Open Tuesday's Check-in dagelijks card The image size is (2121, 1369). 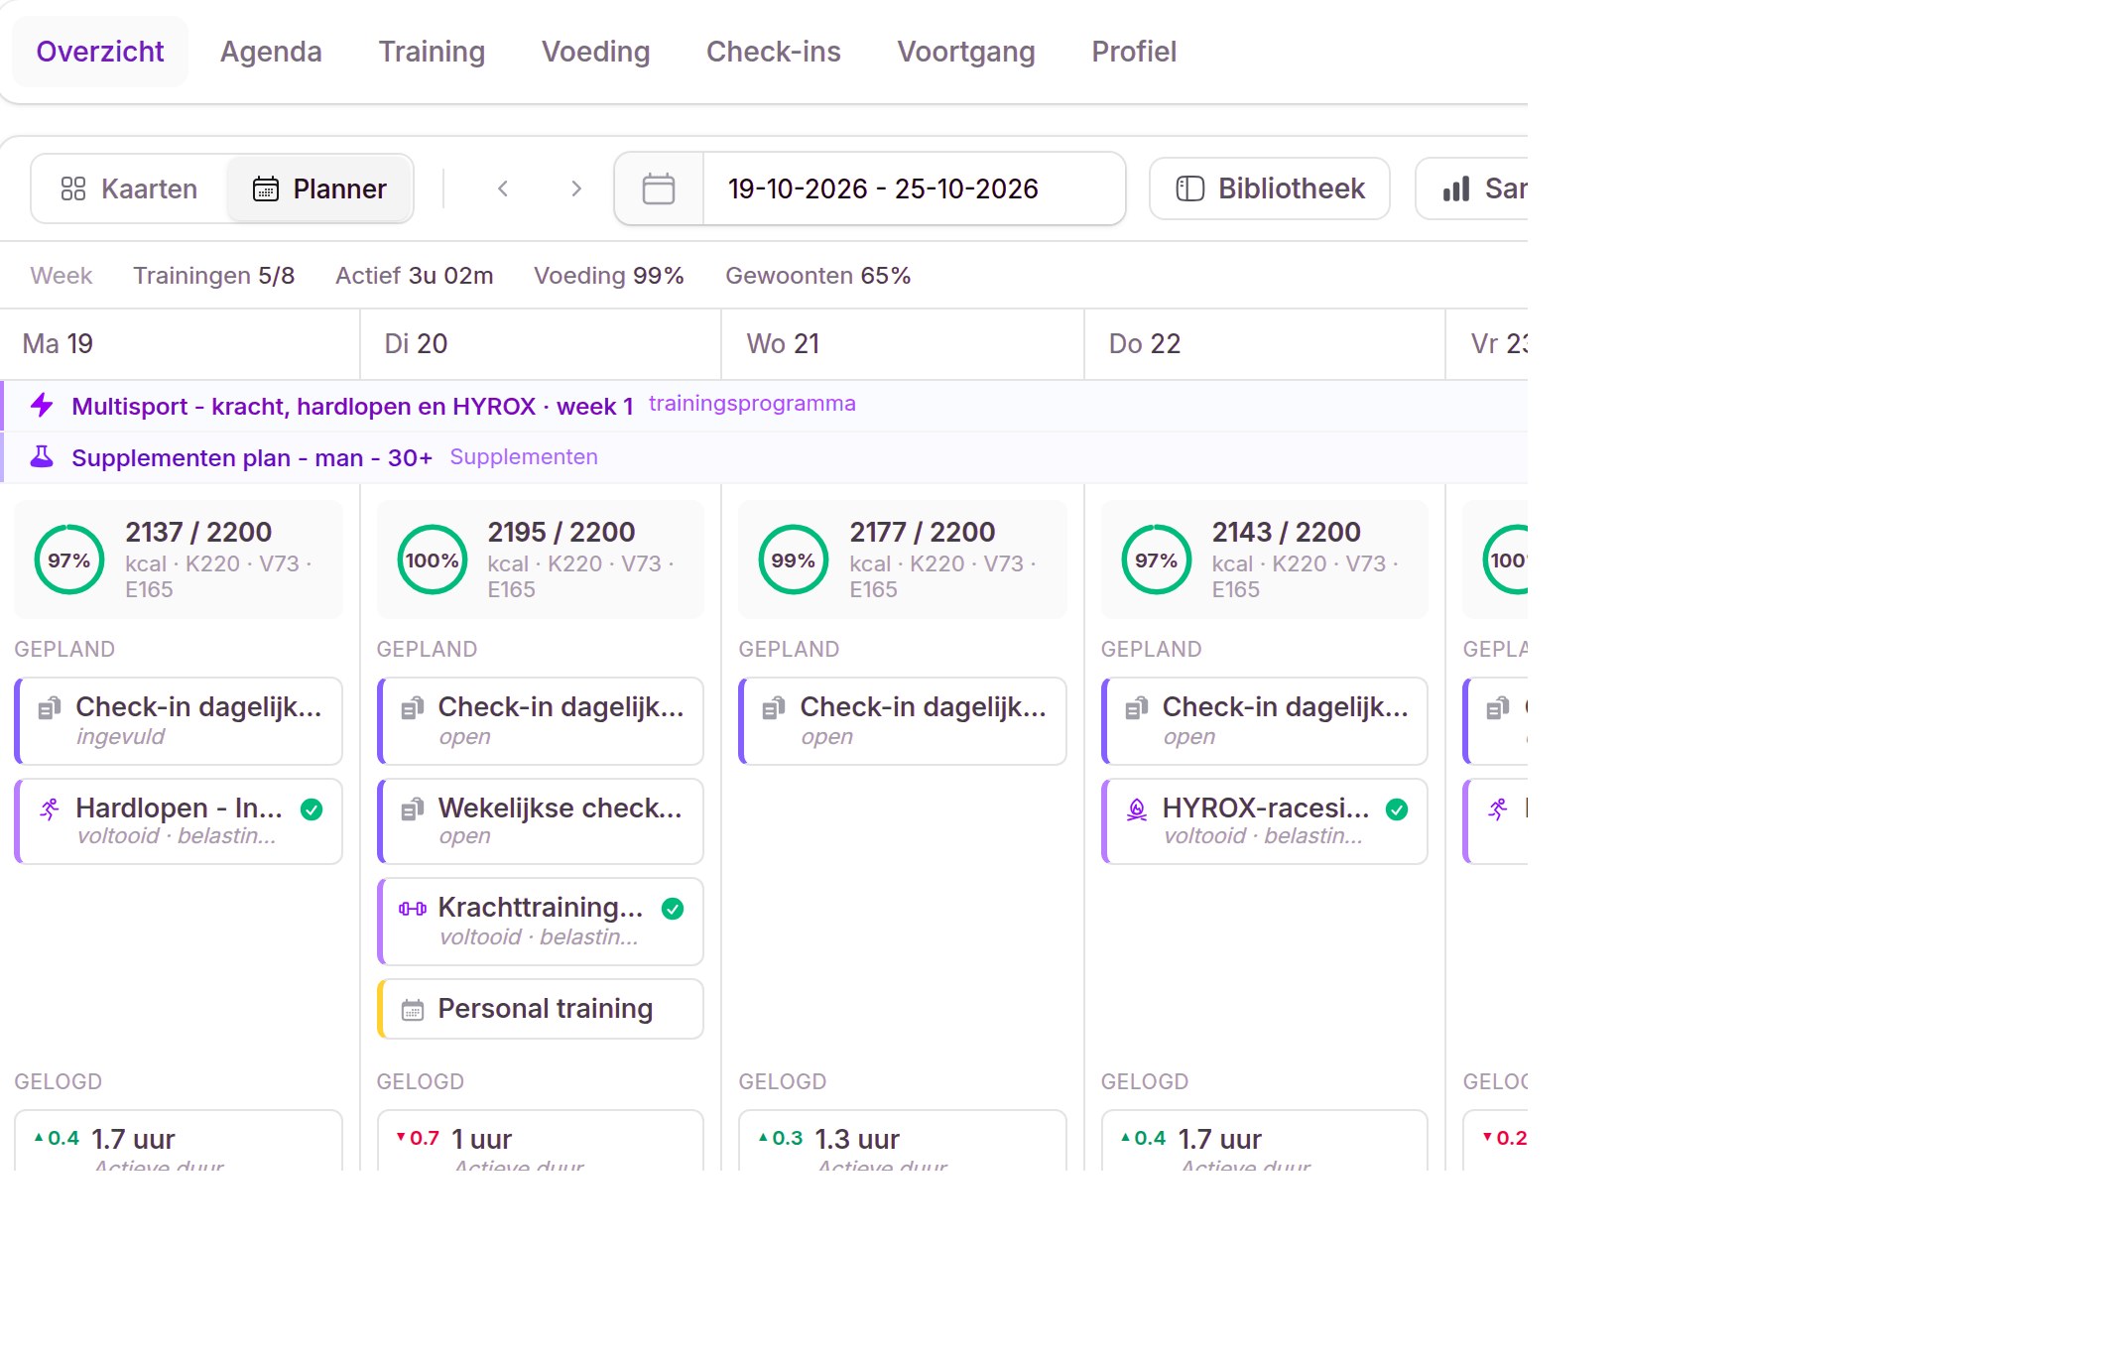541,721
